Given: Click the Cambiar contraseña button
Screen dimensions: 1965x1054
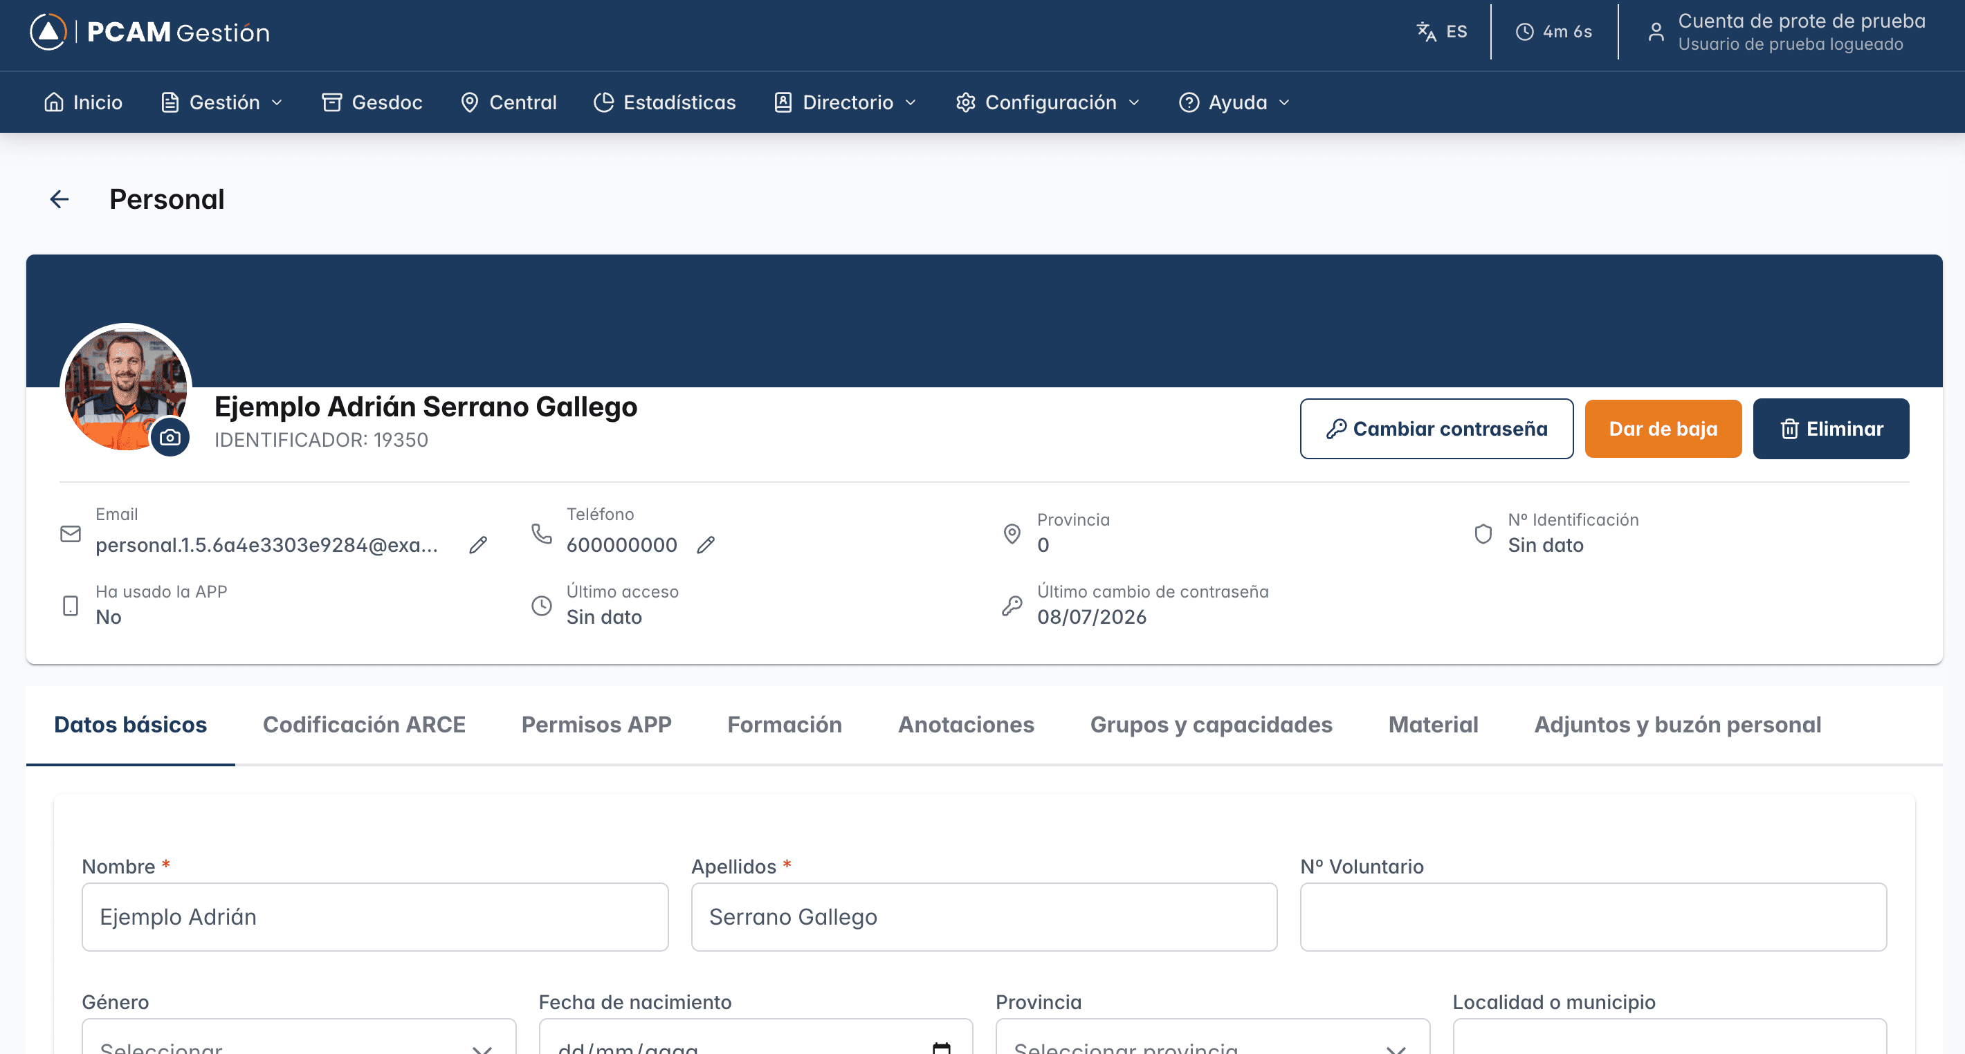Looking at the screenshot, I should pyautogui.click(x=1436, y=429).
